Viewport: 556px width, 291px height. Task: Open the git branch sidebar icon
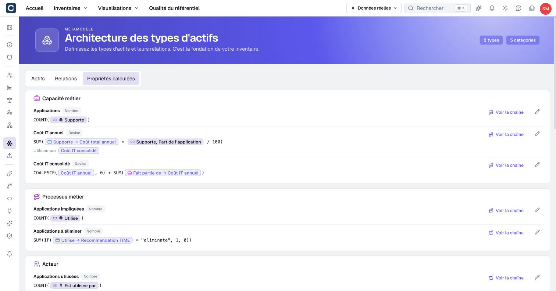(x=10, y=186)
